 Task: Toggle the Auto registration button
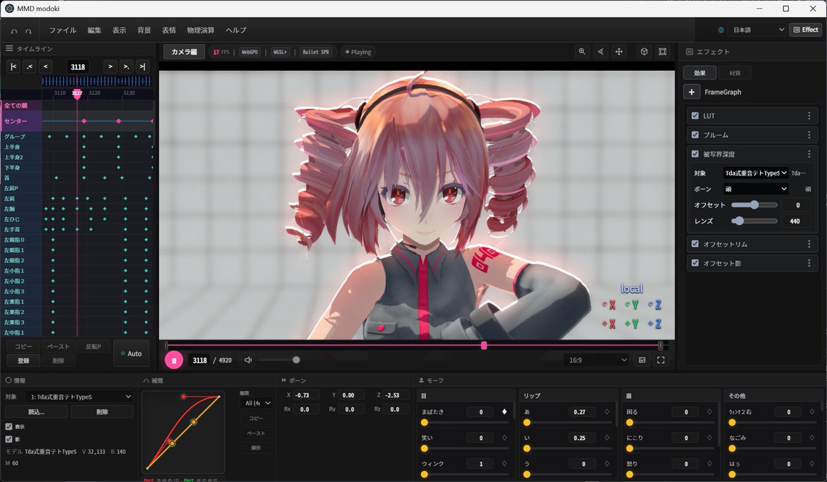131,353
